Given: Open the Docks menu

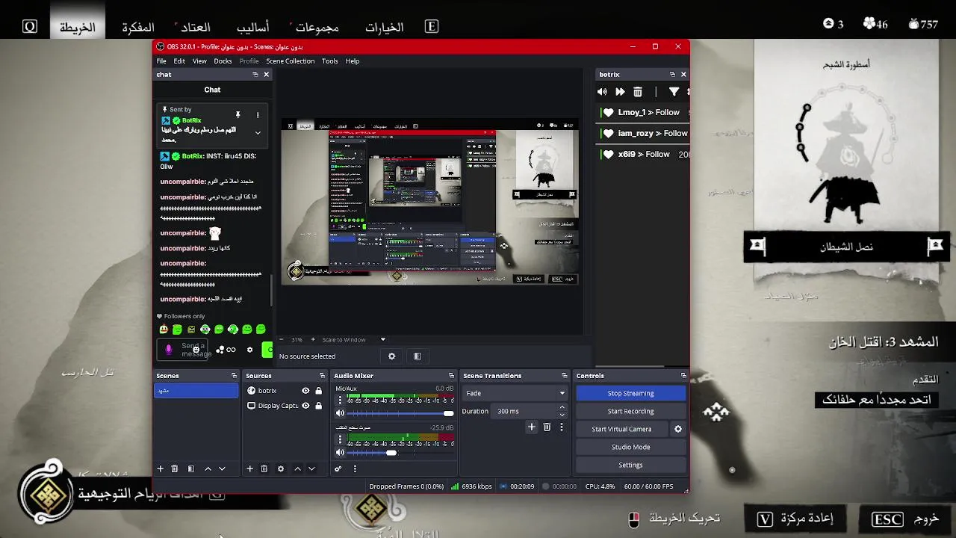Looking at the screenshot, I should [x=223, y=61].
